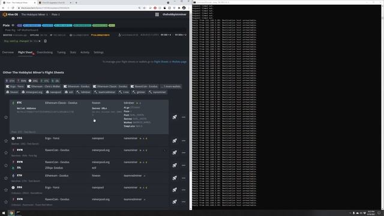Click the Hive OS logo
The width and height of the screenshot is (384, 216).
coord(10,14)
